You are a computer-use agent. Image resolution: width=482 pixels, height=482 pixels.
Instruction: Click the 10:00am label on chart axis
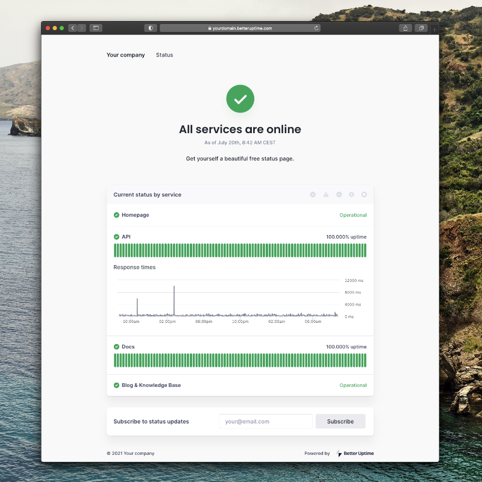[131, 322]
